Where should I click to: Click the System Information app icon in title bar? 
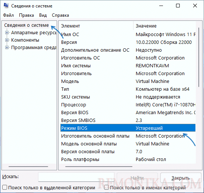tap(6, 6)
